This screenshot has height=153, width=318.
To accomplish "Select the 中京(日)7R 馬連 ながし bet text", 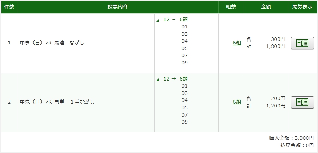I will pos(52,43).
